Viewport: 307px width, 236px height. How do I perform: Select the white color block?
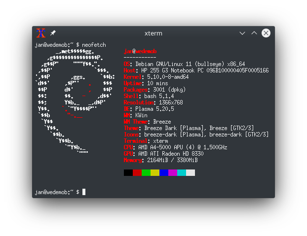(191, 173)
